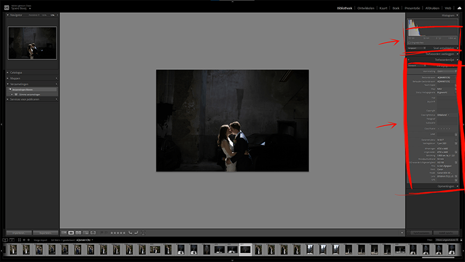Toggle the filter switch in filmstrip bar
This screenshot has width=465, height=262.
tap(461, 240)
